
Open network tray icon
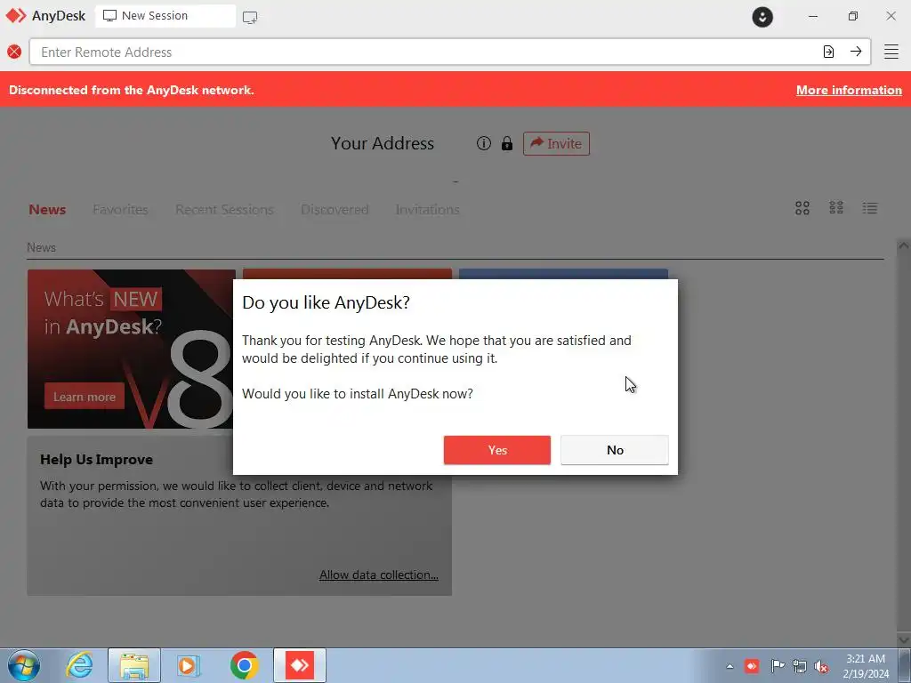click(800, 666)
